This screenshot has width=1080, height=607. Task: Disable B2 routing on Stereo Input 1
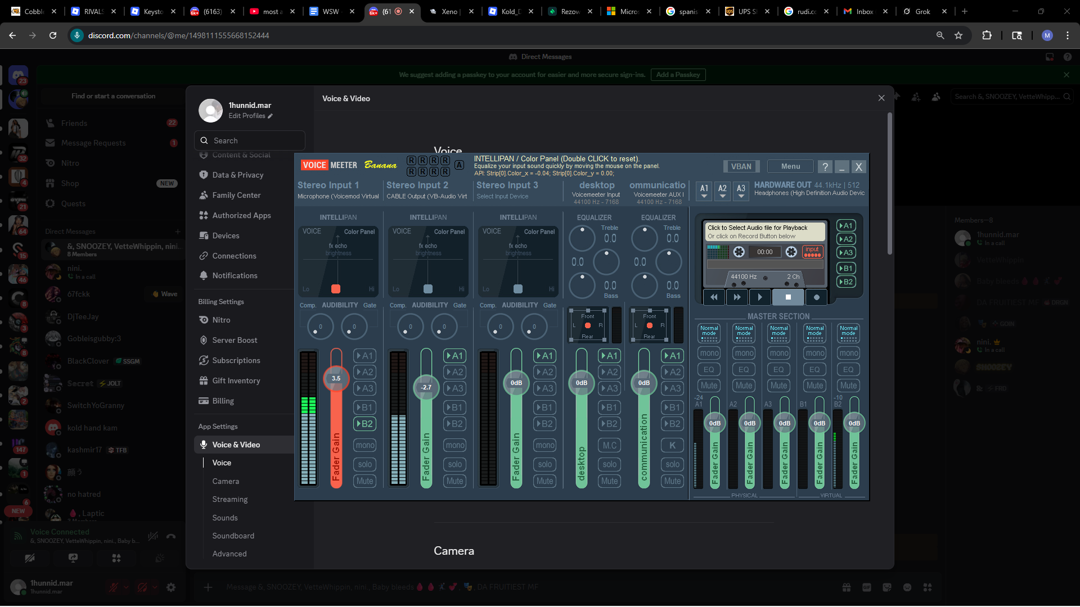[x=364, y=424]
